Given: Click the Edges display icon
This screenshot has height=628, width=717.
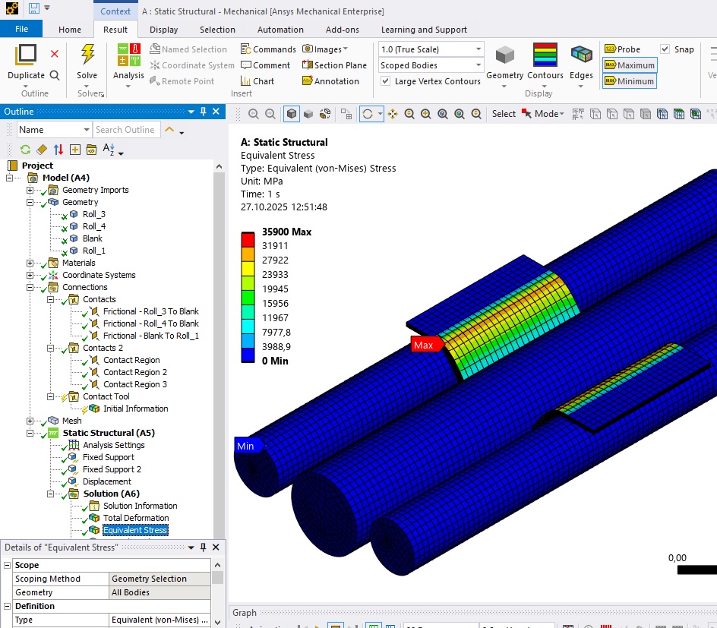Looking at the screenshot, I should [x=581, y=55].
